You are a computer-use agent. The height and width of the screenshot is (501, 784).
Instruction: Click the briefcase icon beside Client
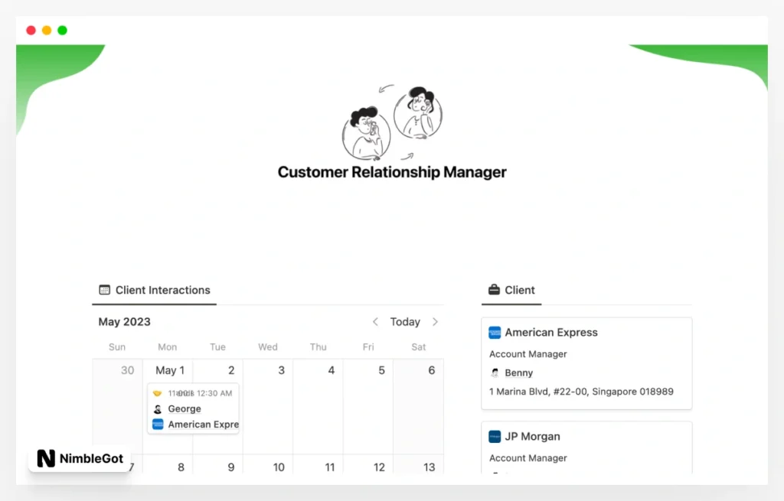tap(494, 290)
